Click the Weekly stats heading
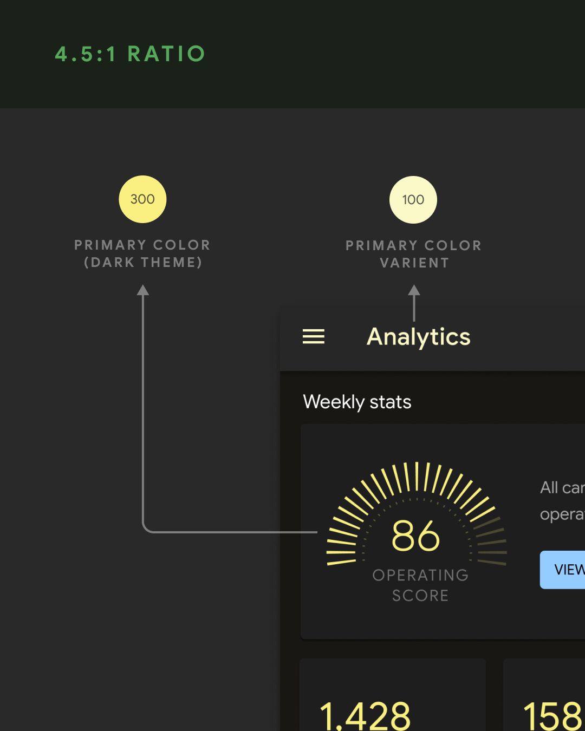The height and width of the screenshot is (731, 585). click(x=357, y=402)
